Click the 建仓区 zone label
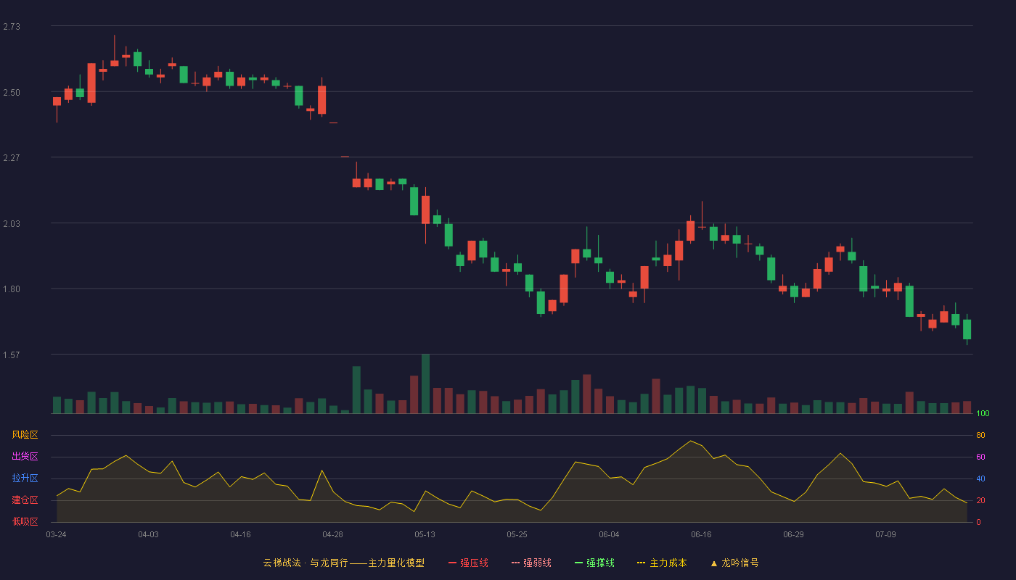Image resolution: width=1016 pixels, height=580 pixels. click(25, 500)
